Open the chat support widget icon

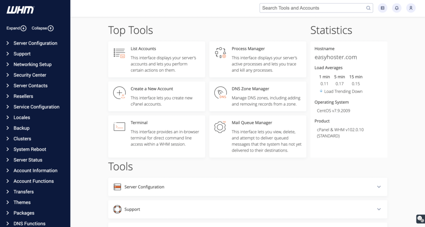(420, 218)
